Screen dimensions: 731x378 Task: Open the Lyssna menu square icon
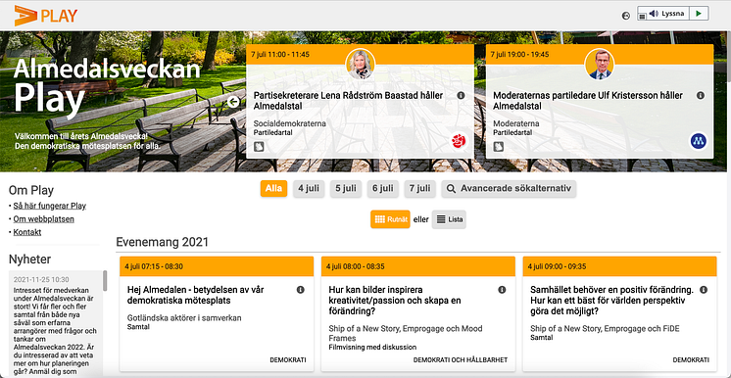642,17
